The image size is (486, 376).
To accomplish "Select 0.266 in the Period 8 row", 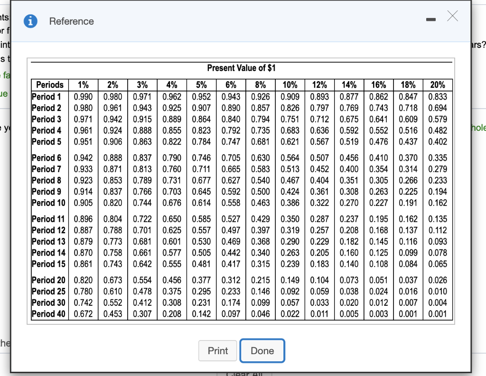I will coord(408,180).
